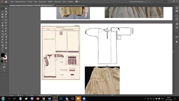Open the Asset Export panel icon
The image size is (179, 101).
(x=177, y=19)
